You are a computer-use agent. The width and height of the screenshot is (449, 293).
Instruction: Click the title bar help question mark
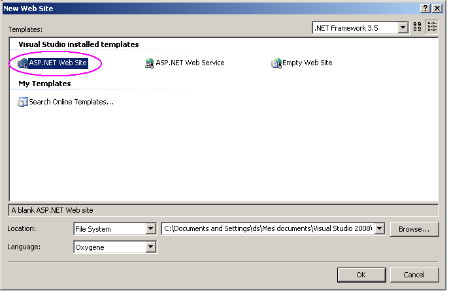pos(425,8)
